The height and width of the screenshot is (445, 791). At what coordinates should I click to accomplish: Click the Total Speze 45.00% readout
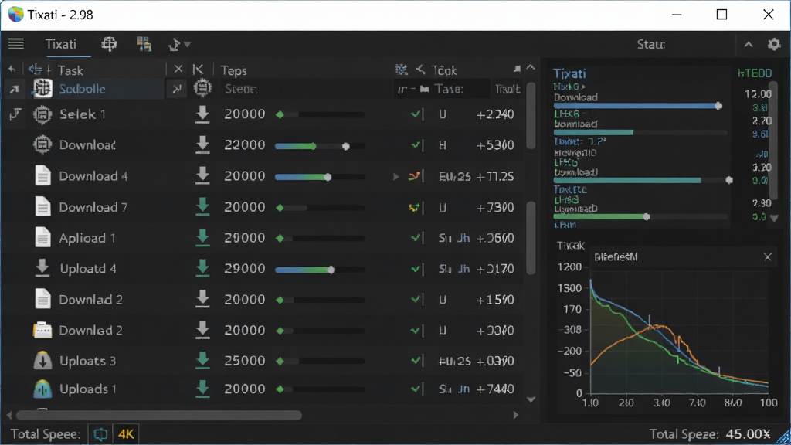[710, 434]
